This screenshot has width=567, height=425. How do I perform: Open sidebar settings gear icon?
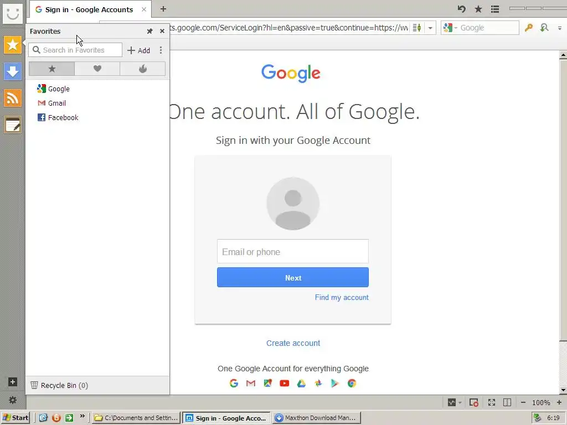pyautogui.click(x=13, y=400)
